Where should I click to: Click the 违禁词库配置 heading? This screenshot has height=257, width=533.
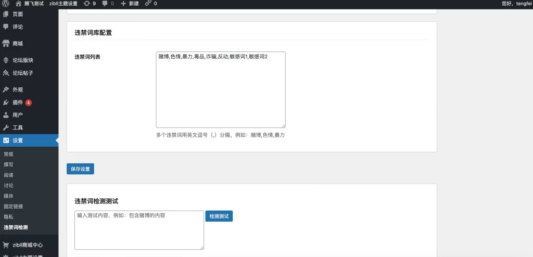[93, 33]
